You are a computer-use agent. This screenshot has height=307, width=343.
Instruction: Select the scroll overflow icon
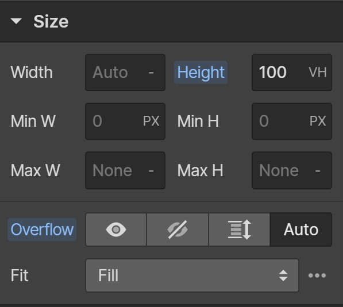(x=240, y=230)
